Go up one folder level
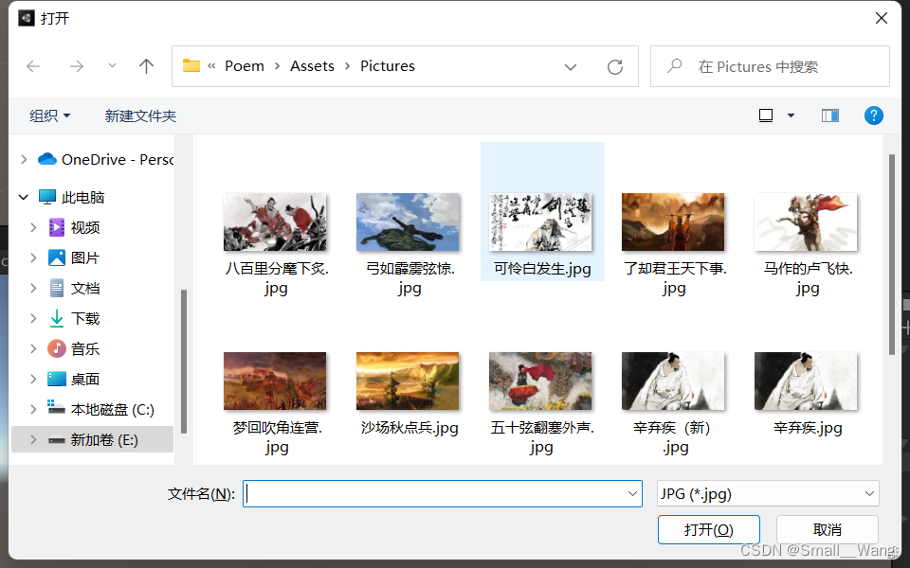910x568 pixels. (x=146, y=66)
